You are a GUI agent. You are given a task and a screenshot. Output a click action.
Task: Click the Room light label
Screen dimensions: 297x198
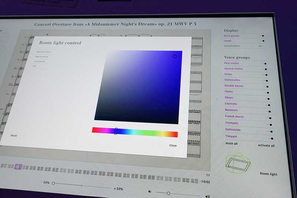point(268,174)
